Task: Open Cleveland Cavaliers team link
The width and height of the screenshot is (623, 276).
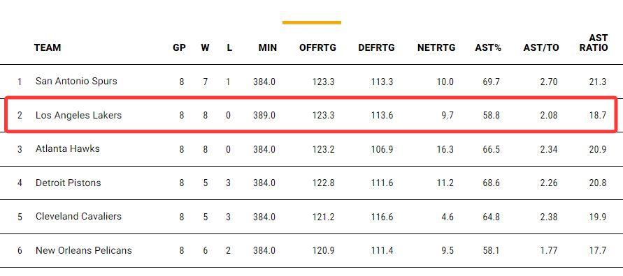Action: pos(78,217)
